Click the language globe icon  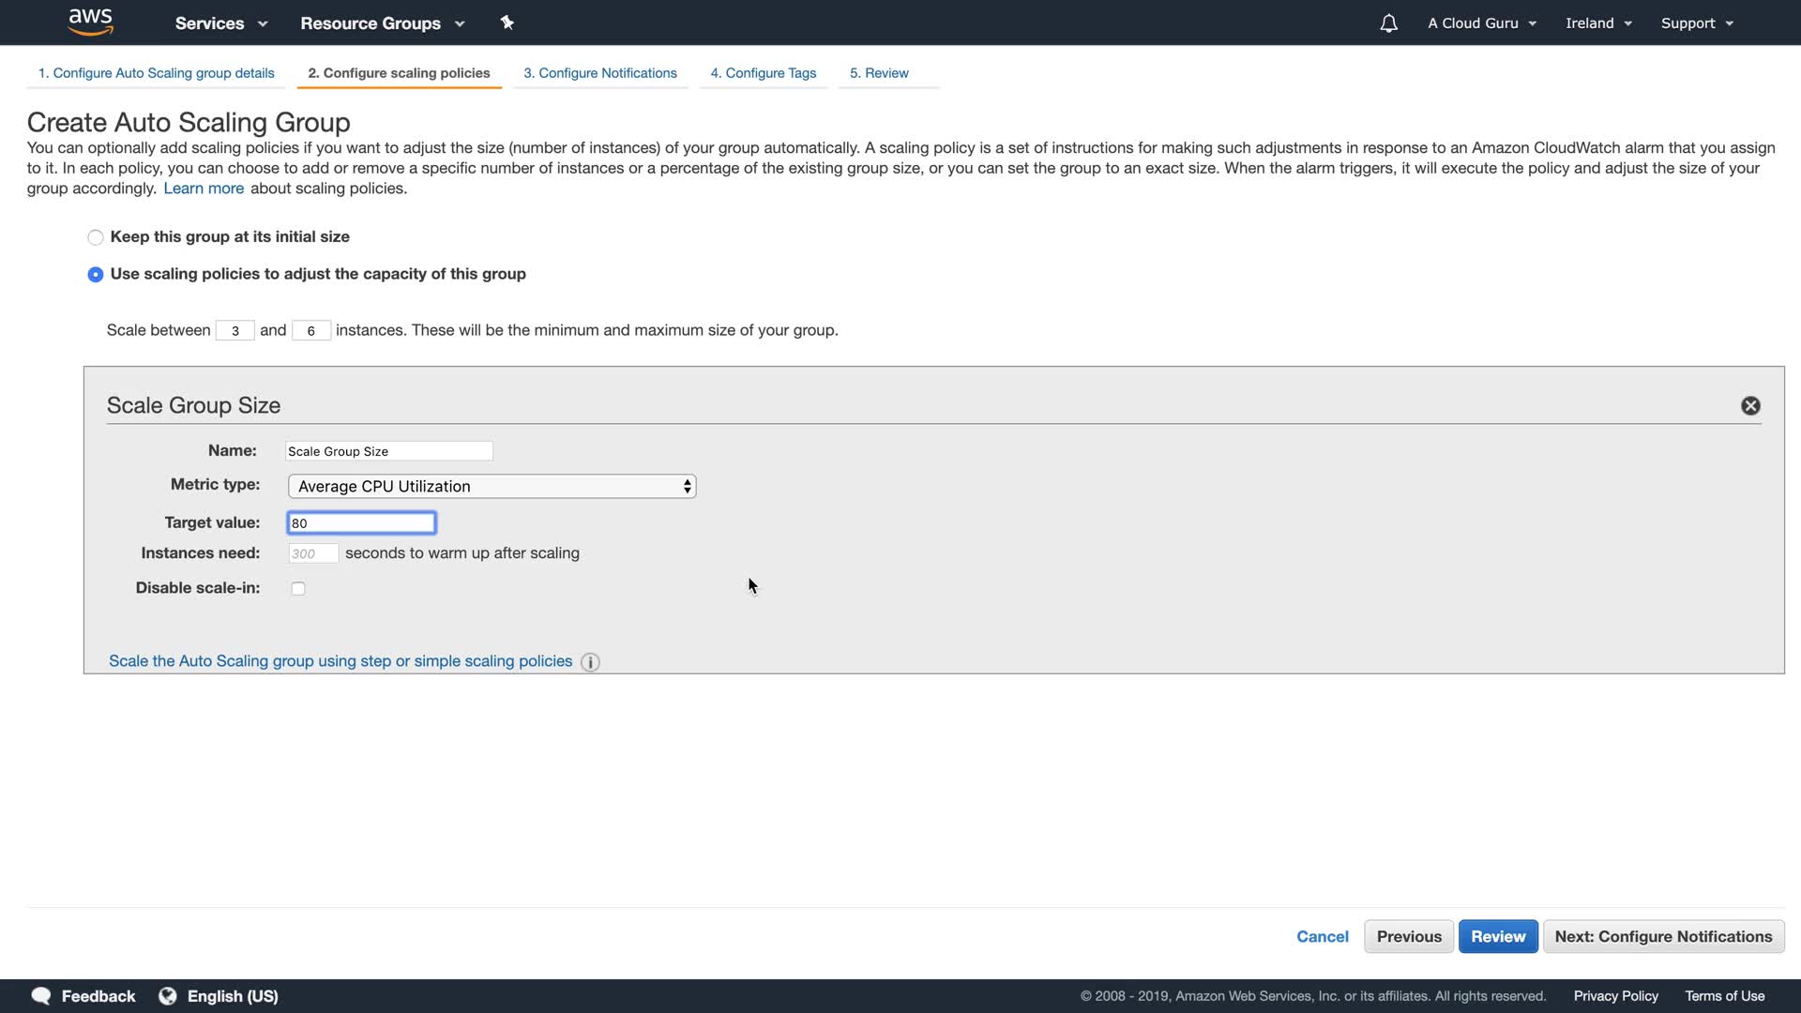[168, 996]
